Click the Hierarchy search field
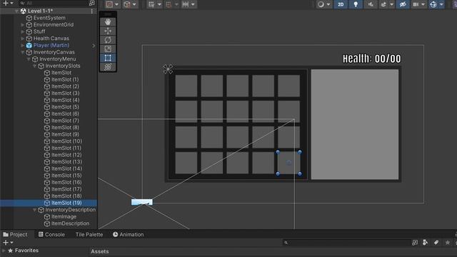This screenshot has width=457, height=257. click(54, 3)
